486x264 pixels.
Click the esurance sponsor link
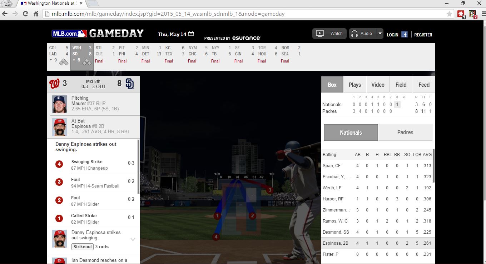[246, 38]
